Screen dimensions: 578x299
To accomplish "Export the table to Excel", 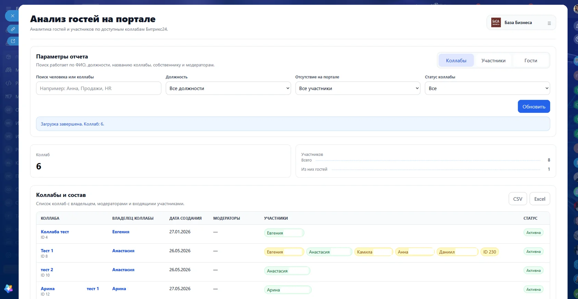I will [x=539, y=199].
